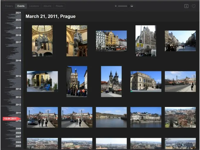
Task: Go to 2012 in the timeline
Action: pyautogui.click(x=18, y=104)
